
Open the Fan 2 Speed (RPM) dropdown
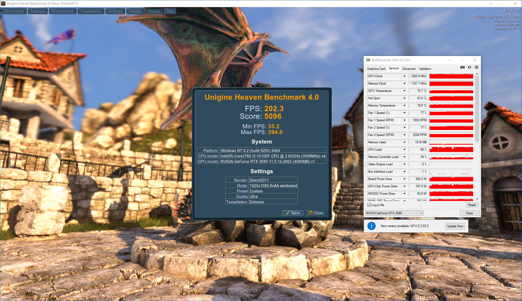tap(404, 135)
